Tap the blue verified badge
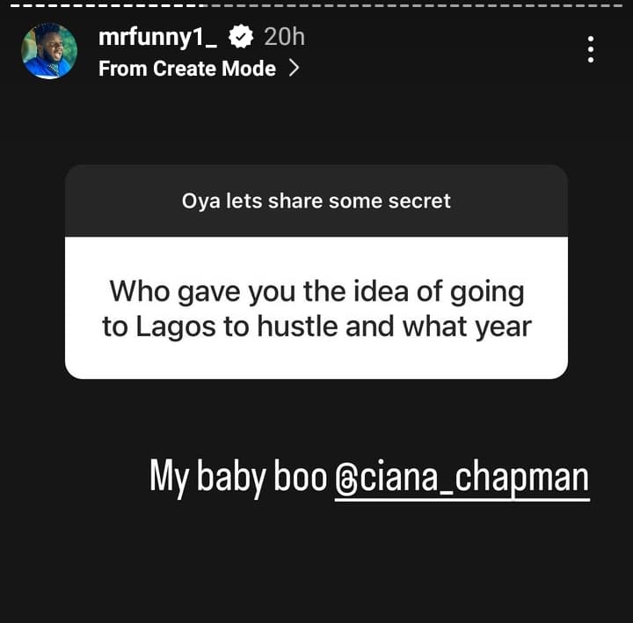The width and height of the screenshot is (633, 623). (x=241, y=37)
